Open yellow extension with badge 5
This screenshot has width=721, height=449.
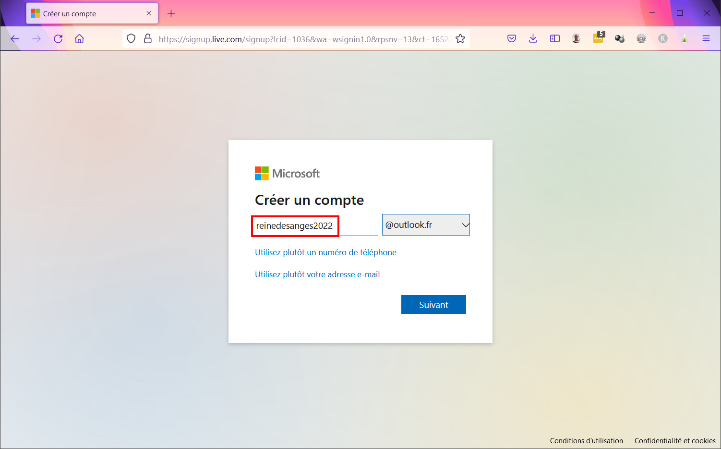(x=599, y=38)
